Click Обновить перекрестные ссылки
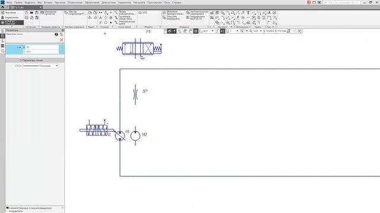Screen dimensions: 380x213 pyautogui.click(x=173, y=12)
